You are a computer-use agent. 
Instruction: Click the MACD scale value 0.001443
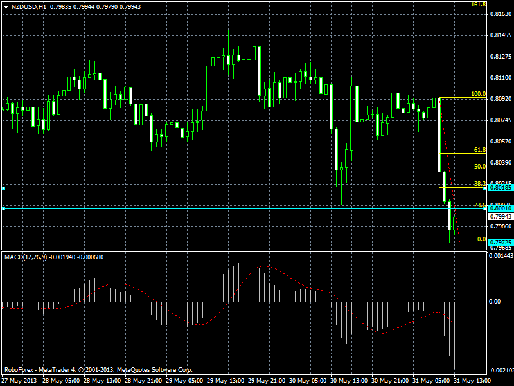point(501,255)
